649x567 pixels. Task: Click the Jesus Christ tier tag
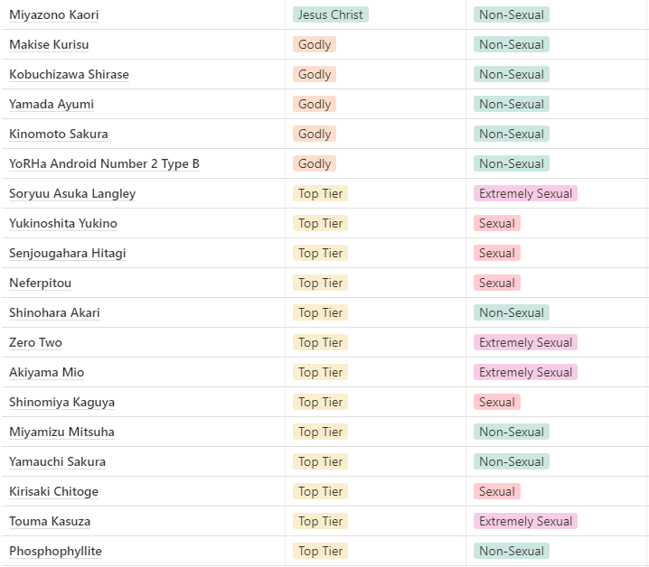pyautogui.click(x=330, y=15)
